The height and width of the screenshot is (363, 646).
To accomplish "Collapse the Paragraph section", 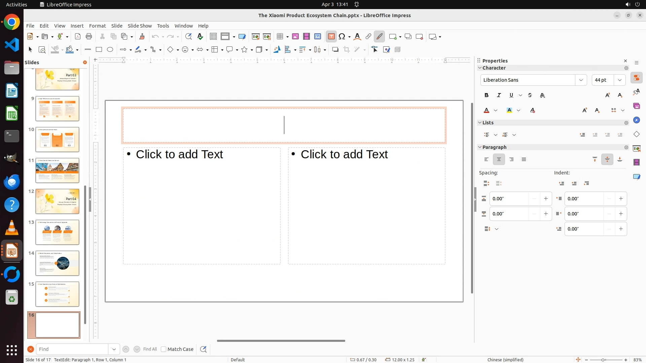I will [480, 147].
